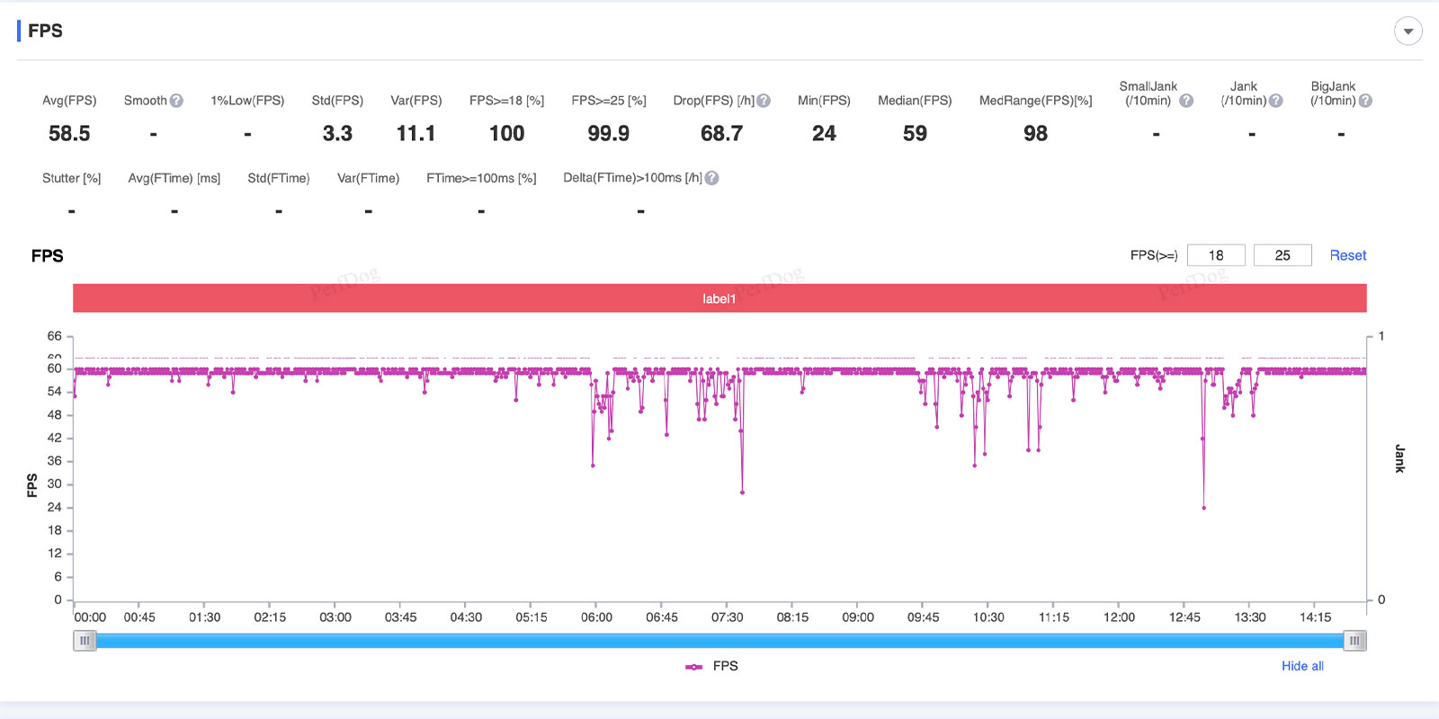1439x719 pixels.
Task: Click the MedRange(FPS)[%] value 98
Action: point(1035,134)
